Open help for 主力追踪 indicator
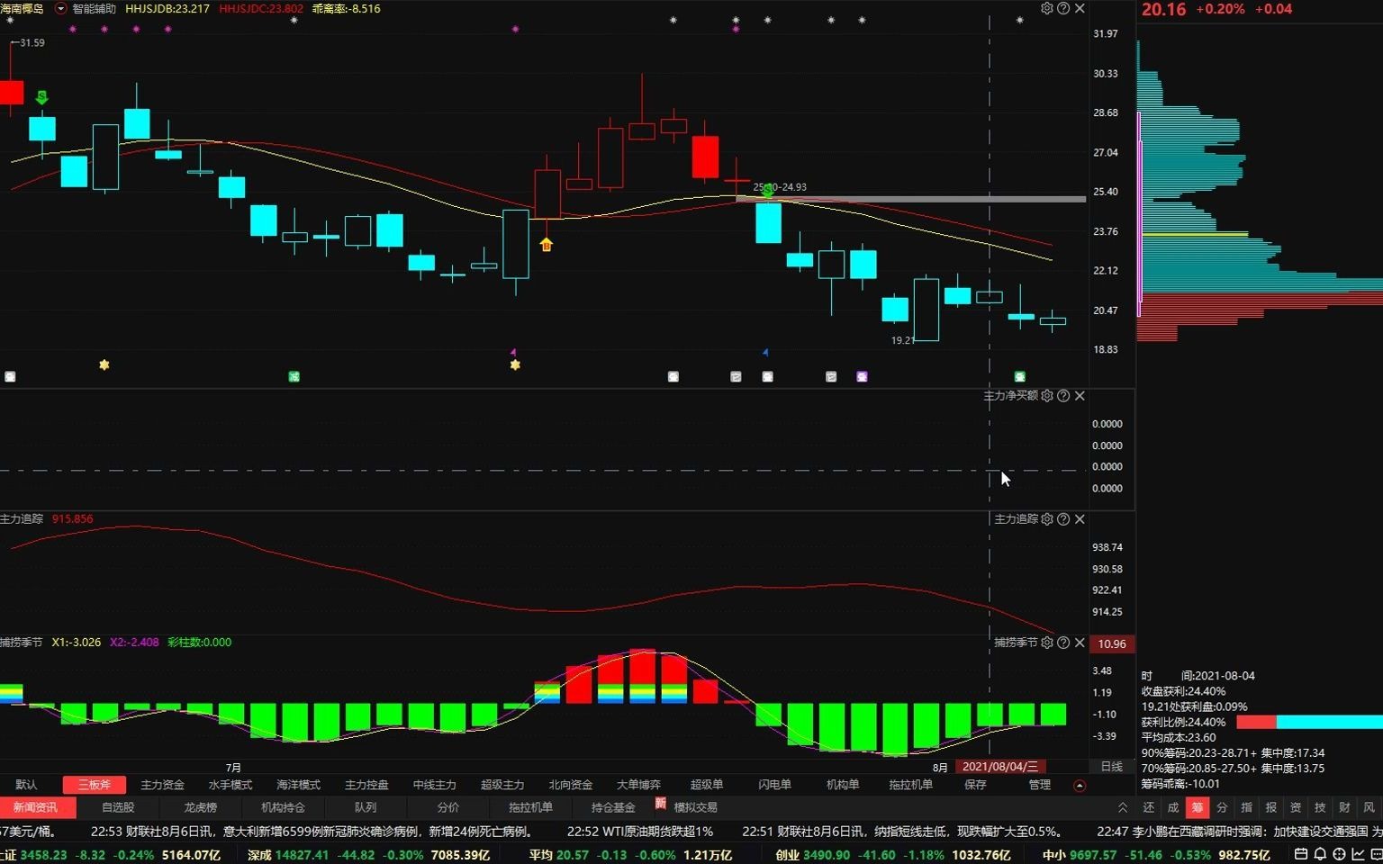 click(x=1063, y=519)
